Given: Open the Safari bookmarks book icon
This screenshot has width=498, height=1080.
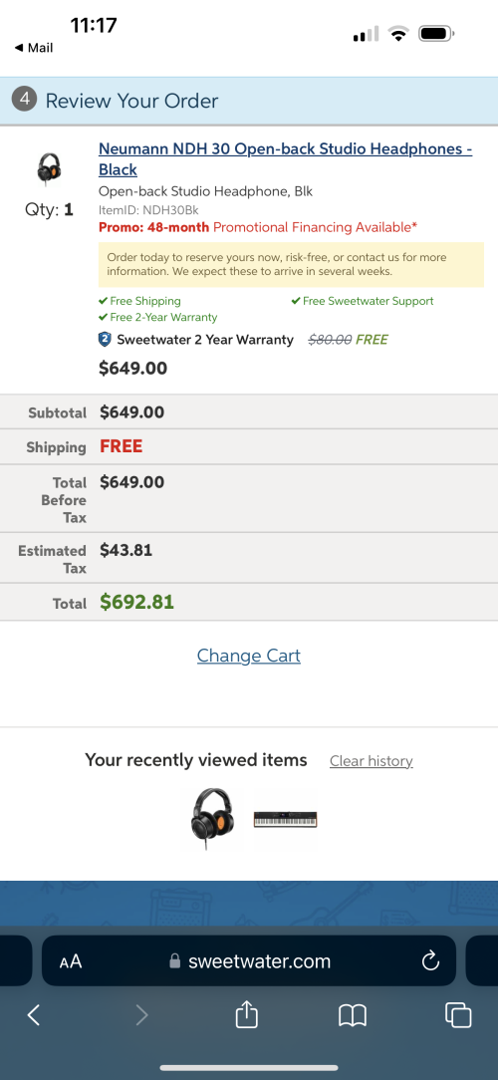Looking at the screenshot, I should 353,1015.
